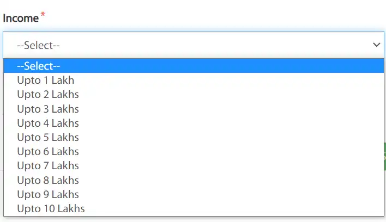
Task: Choose the highlighted --Select-- placeholder option
Action: pos(38,66)
